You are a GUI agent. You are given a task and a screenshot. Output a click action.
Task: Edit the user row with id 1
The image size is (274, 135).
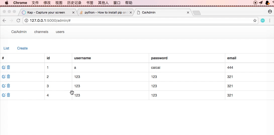pyautogui.click(x=4, y=67)
